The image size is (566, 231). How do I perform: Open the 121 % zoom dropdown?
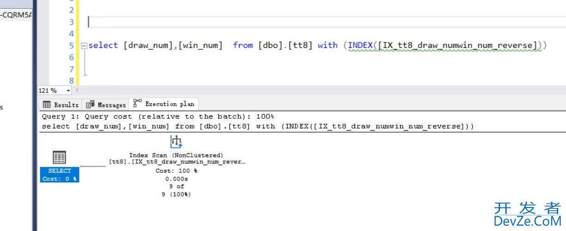click(69, 91)
